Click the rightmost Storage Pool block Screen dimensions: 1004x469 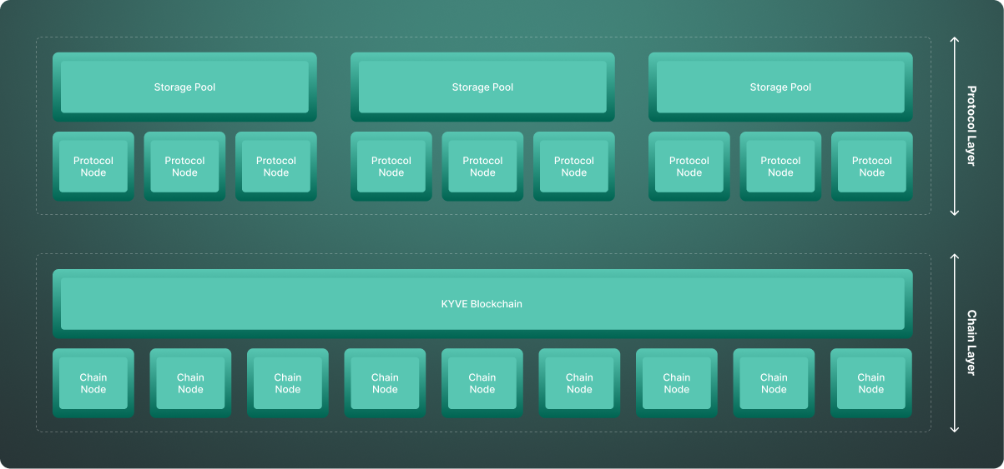[x=780, y=87]
